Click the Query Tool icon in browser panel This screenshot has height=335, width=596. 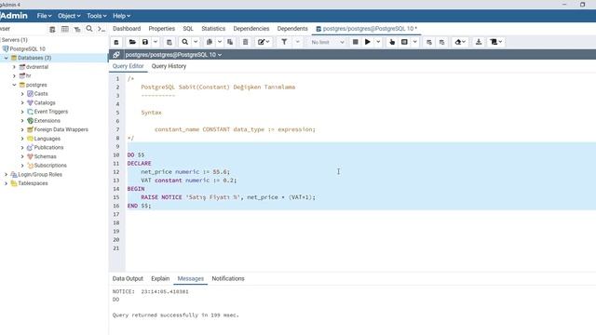[52, 29]
